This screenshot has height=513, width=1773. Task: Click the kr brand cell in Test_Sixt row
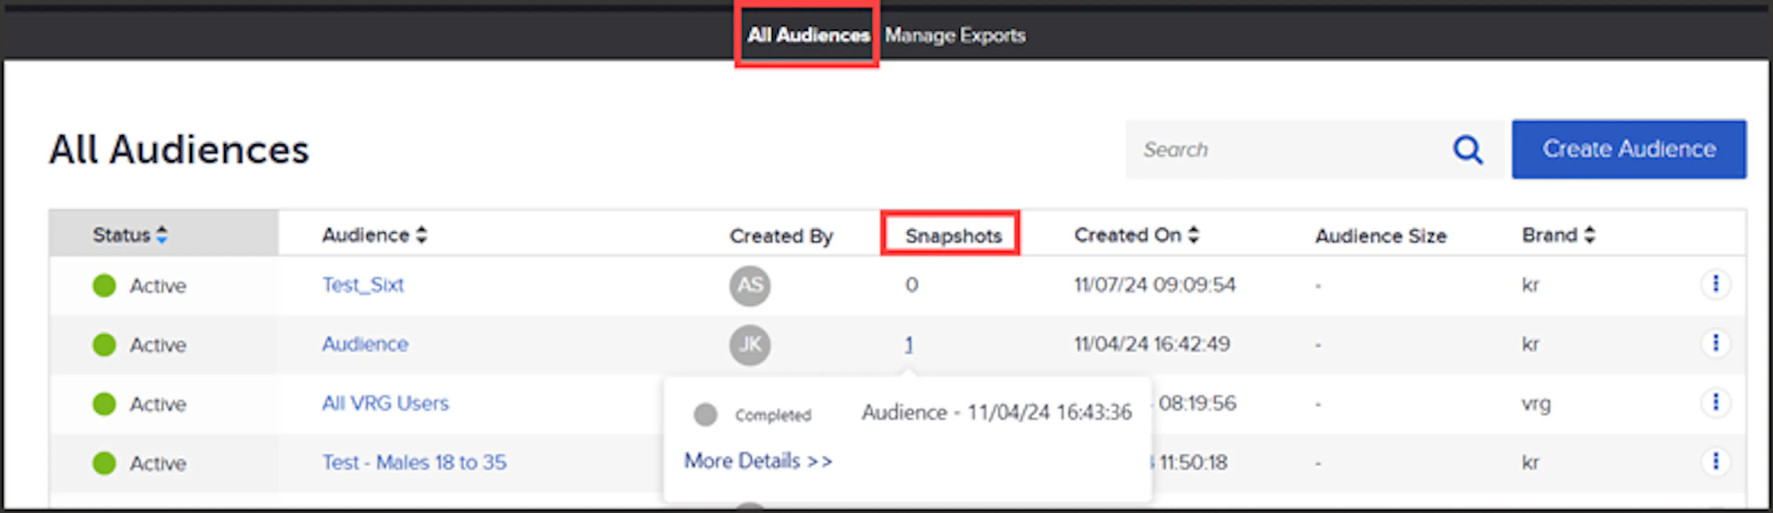coord(1530,284)
